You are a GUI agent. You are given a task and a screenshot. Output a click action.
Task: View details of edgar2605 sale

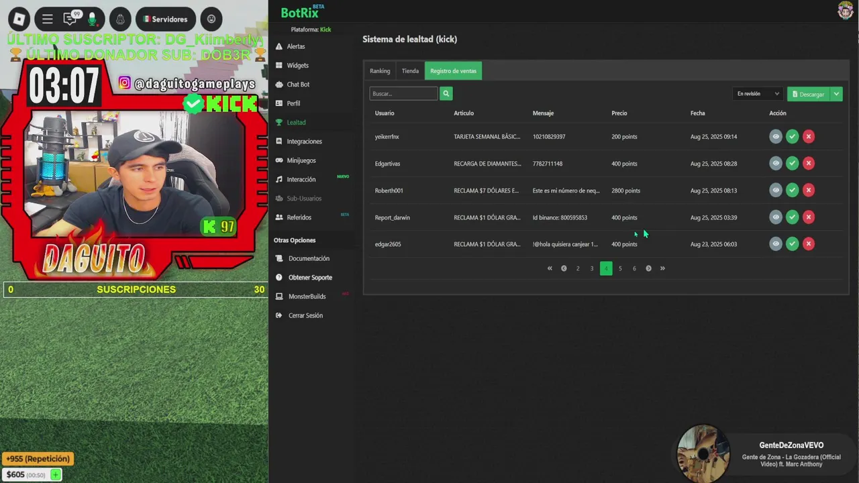(x=776, y=244)
